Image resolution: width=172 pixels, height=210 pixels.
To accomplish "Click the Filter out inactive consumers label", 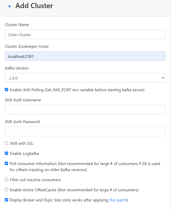I will pos(35,180).
